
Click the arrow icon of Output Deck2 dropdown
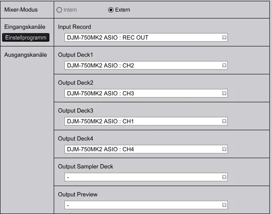click(x=224, y=93)
